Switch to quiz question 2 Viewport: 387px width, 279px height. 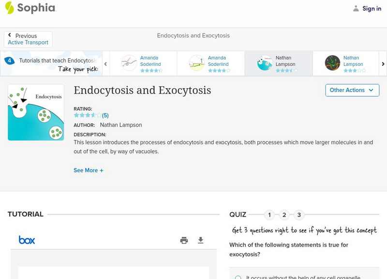(284, 215)
